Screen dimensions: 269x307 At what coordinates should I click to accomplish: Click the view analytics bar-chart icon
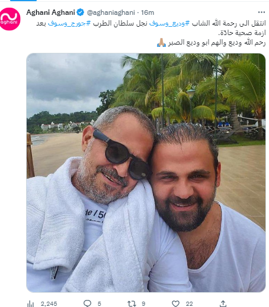[31, 303]
